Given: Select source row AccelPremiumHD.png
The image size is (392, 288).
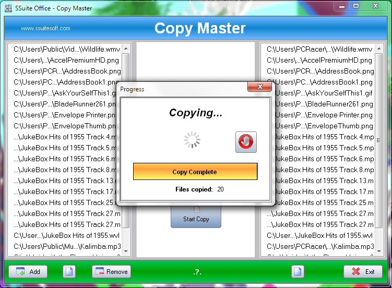Looking at the screenshot, I should pyautogui.click(x=66, y=60).
